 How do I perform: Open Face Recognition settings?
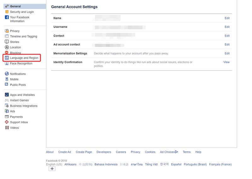tap(21, 64)
